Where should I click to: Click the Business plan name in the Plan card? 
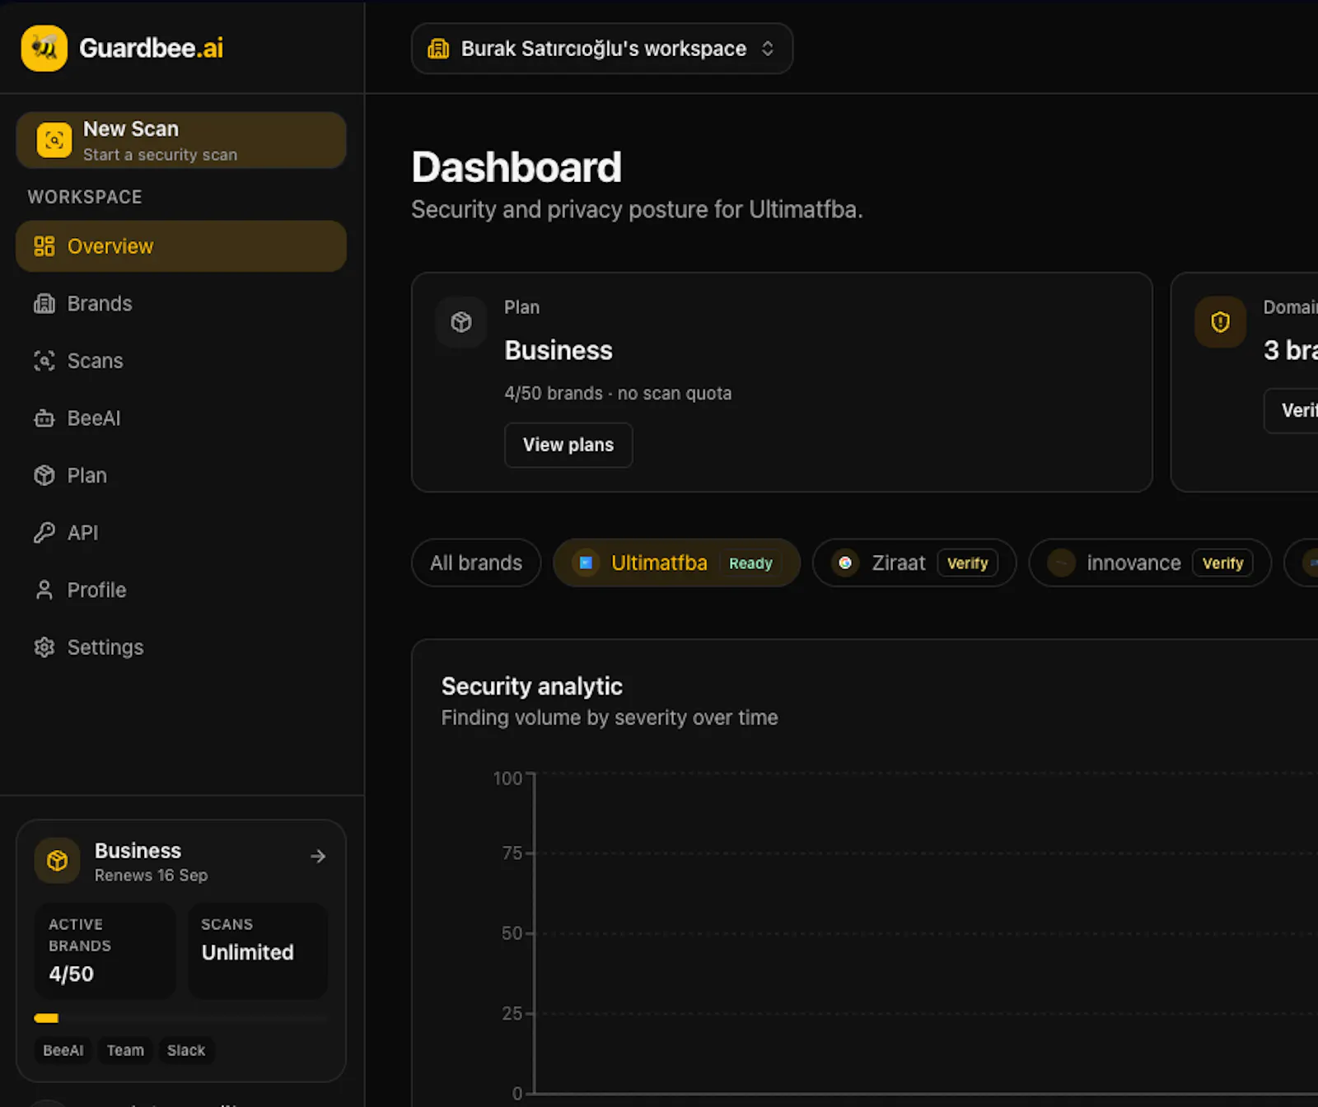(559, 351)
